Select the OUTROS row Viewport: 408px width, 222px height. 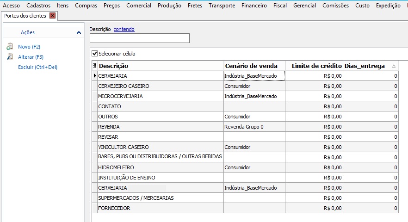point(245,117)
